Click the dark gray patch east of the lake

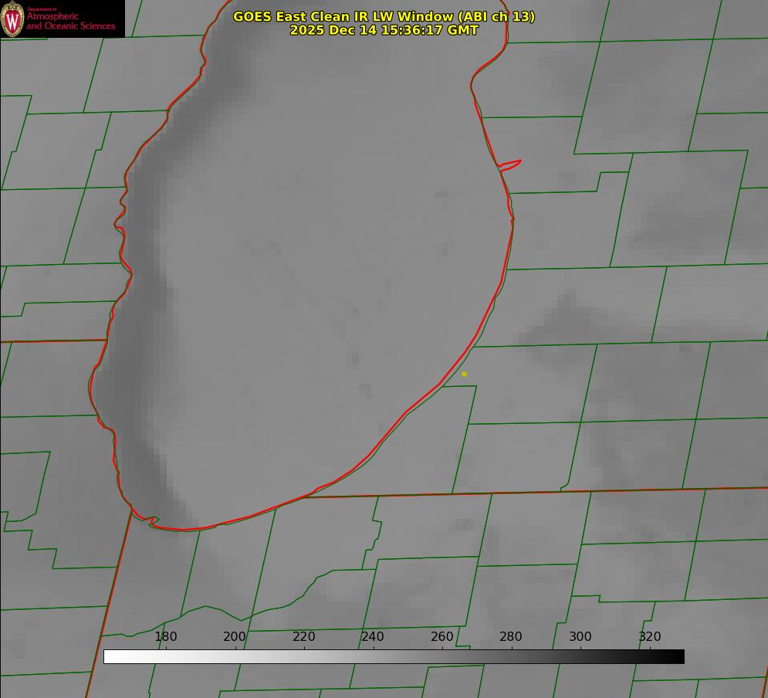click(x=568, y=317)
